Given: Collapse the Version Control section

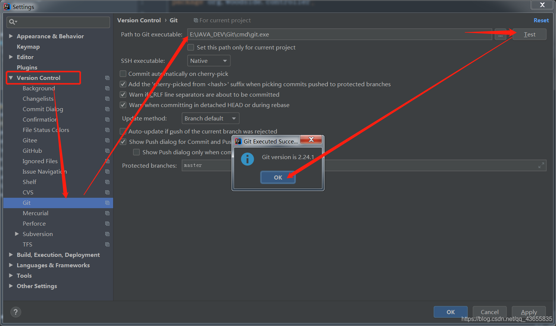Looking at the screenshot, I should pyautogui.click(x=11, y=78).
